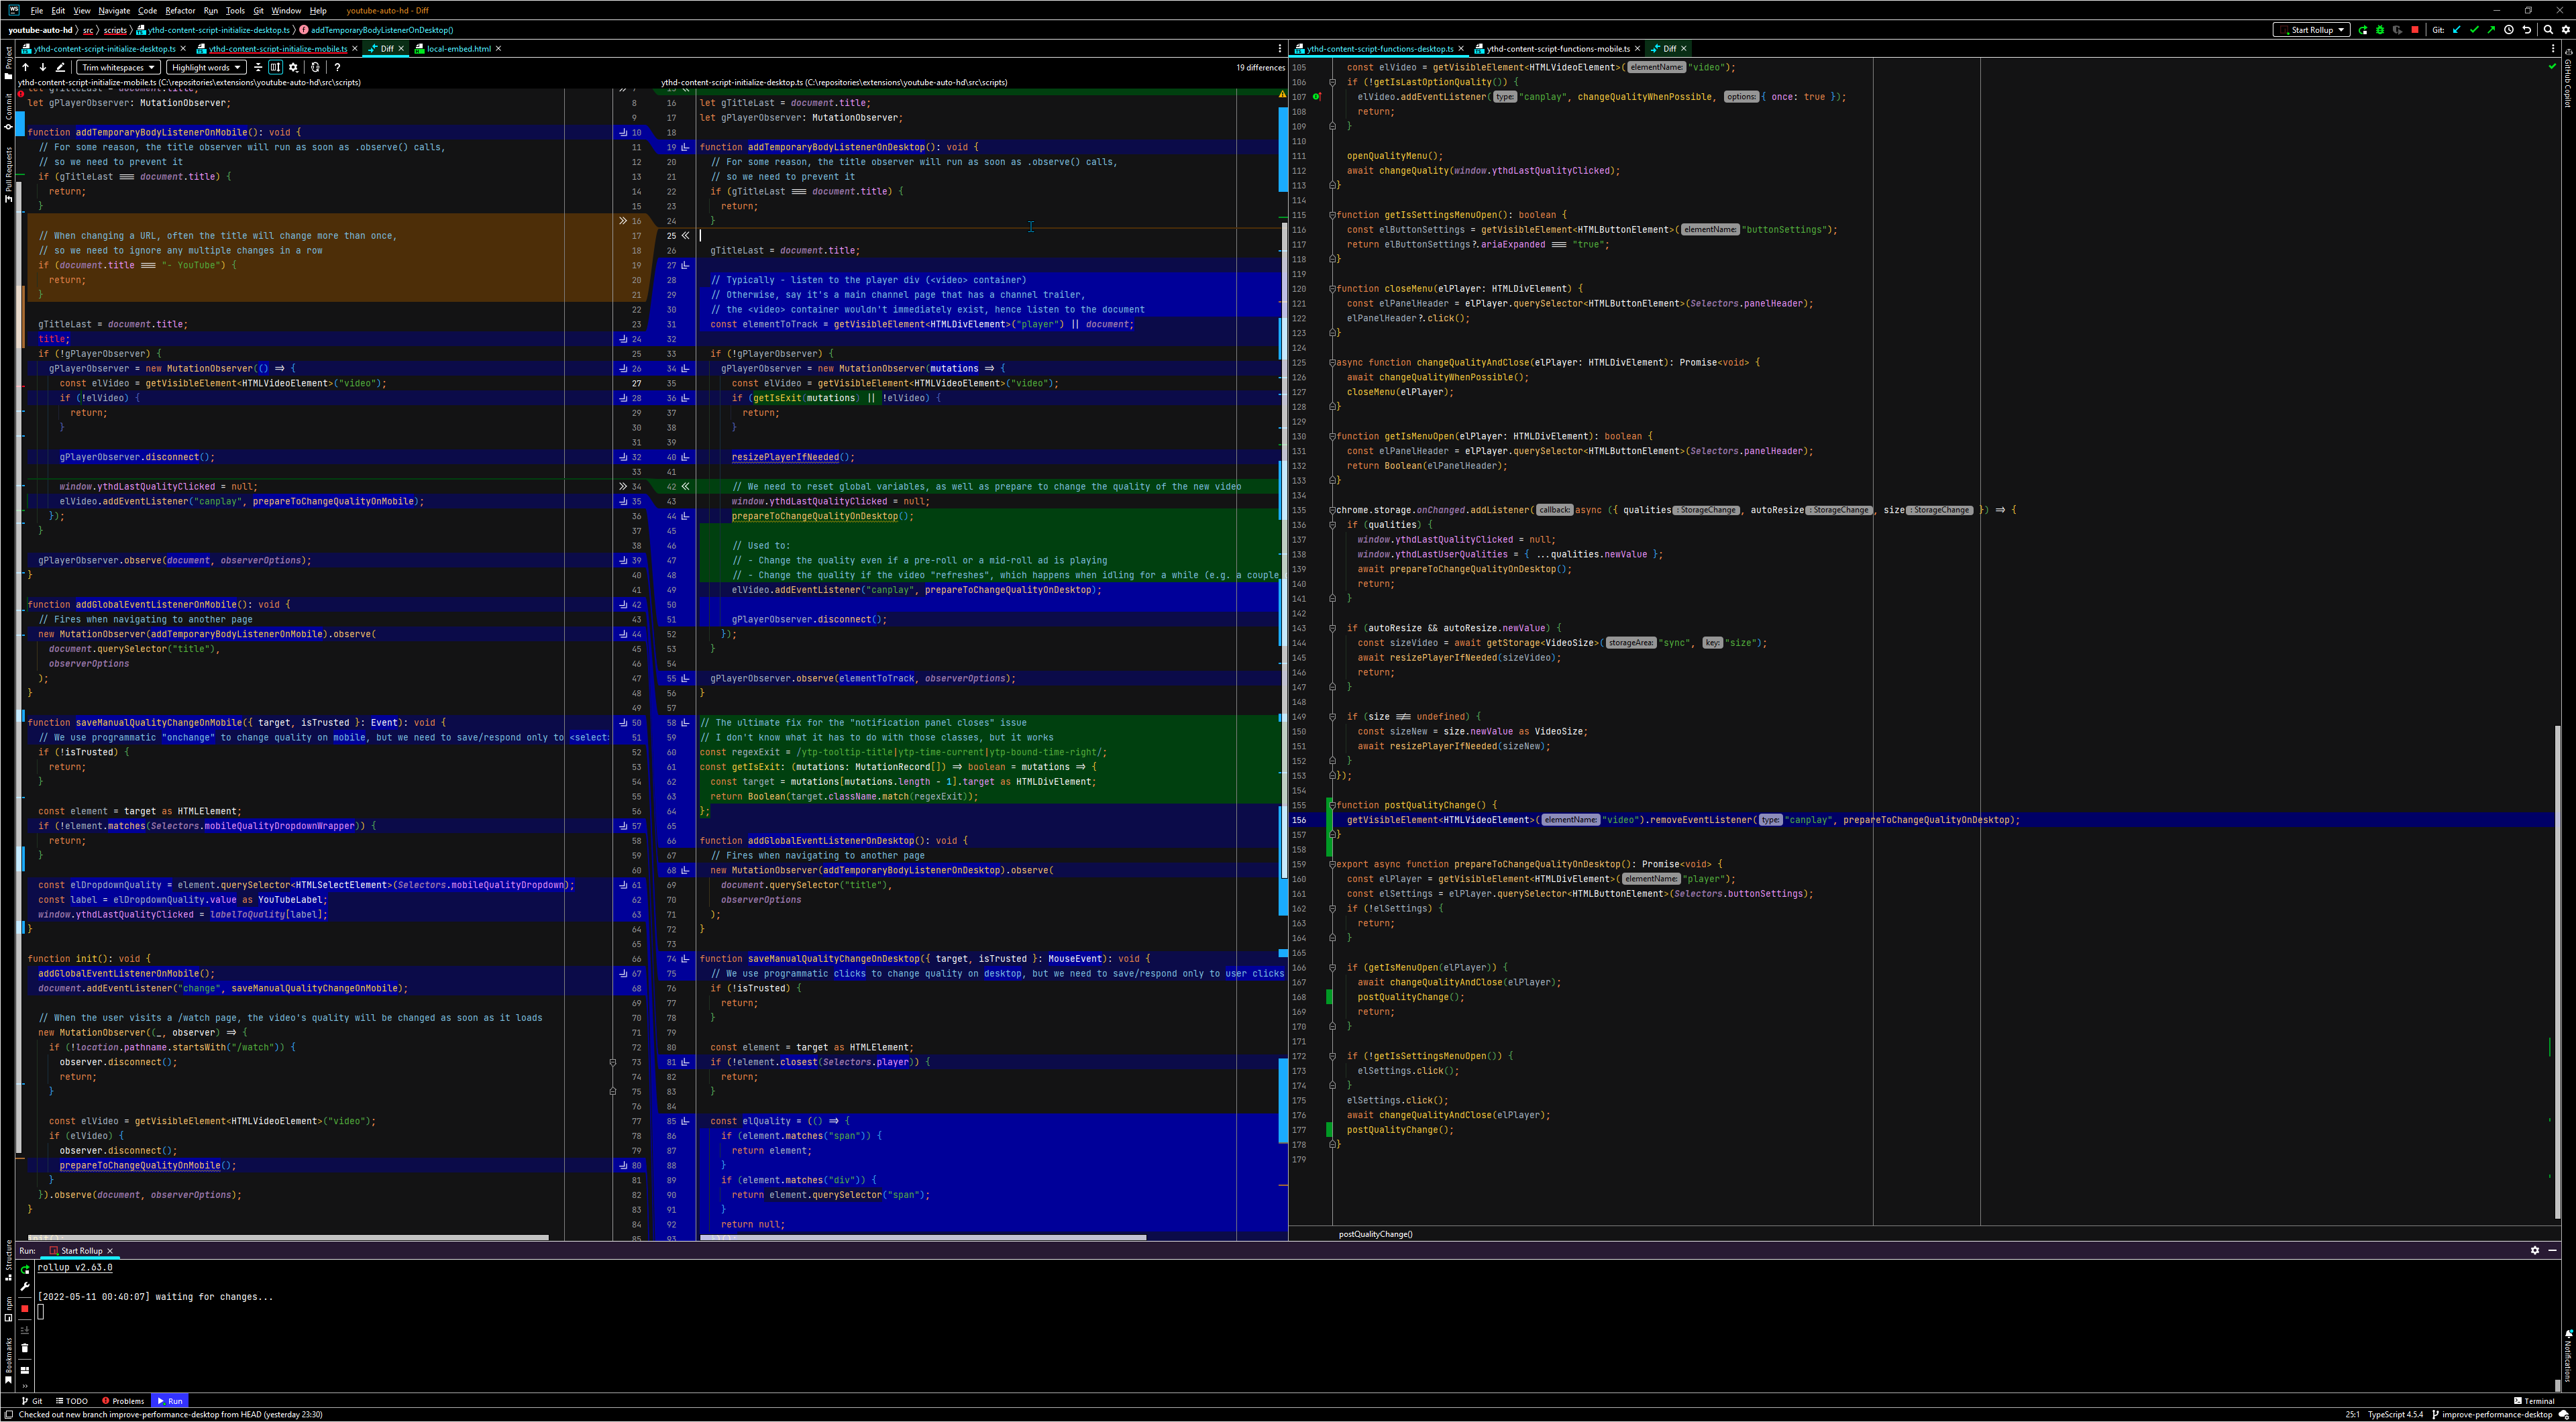Clear Run console with trash icon
The width and height of the screenshot is (2576, 1422).
pyautogui.click(x=25, y=1348)
